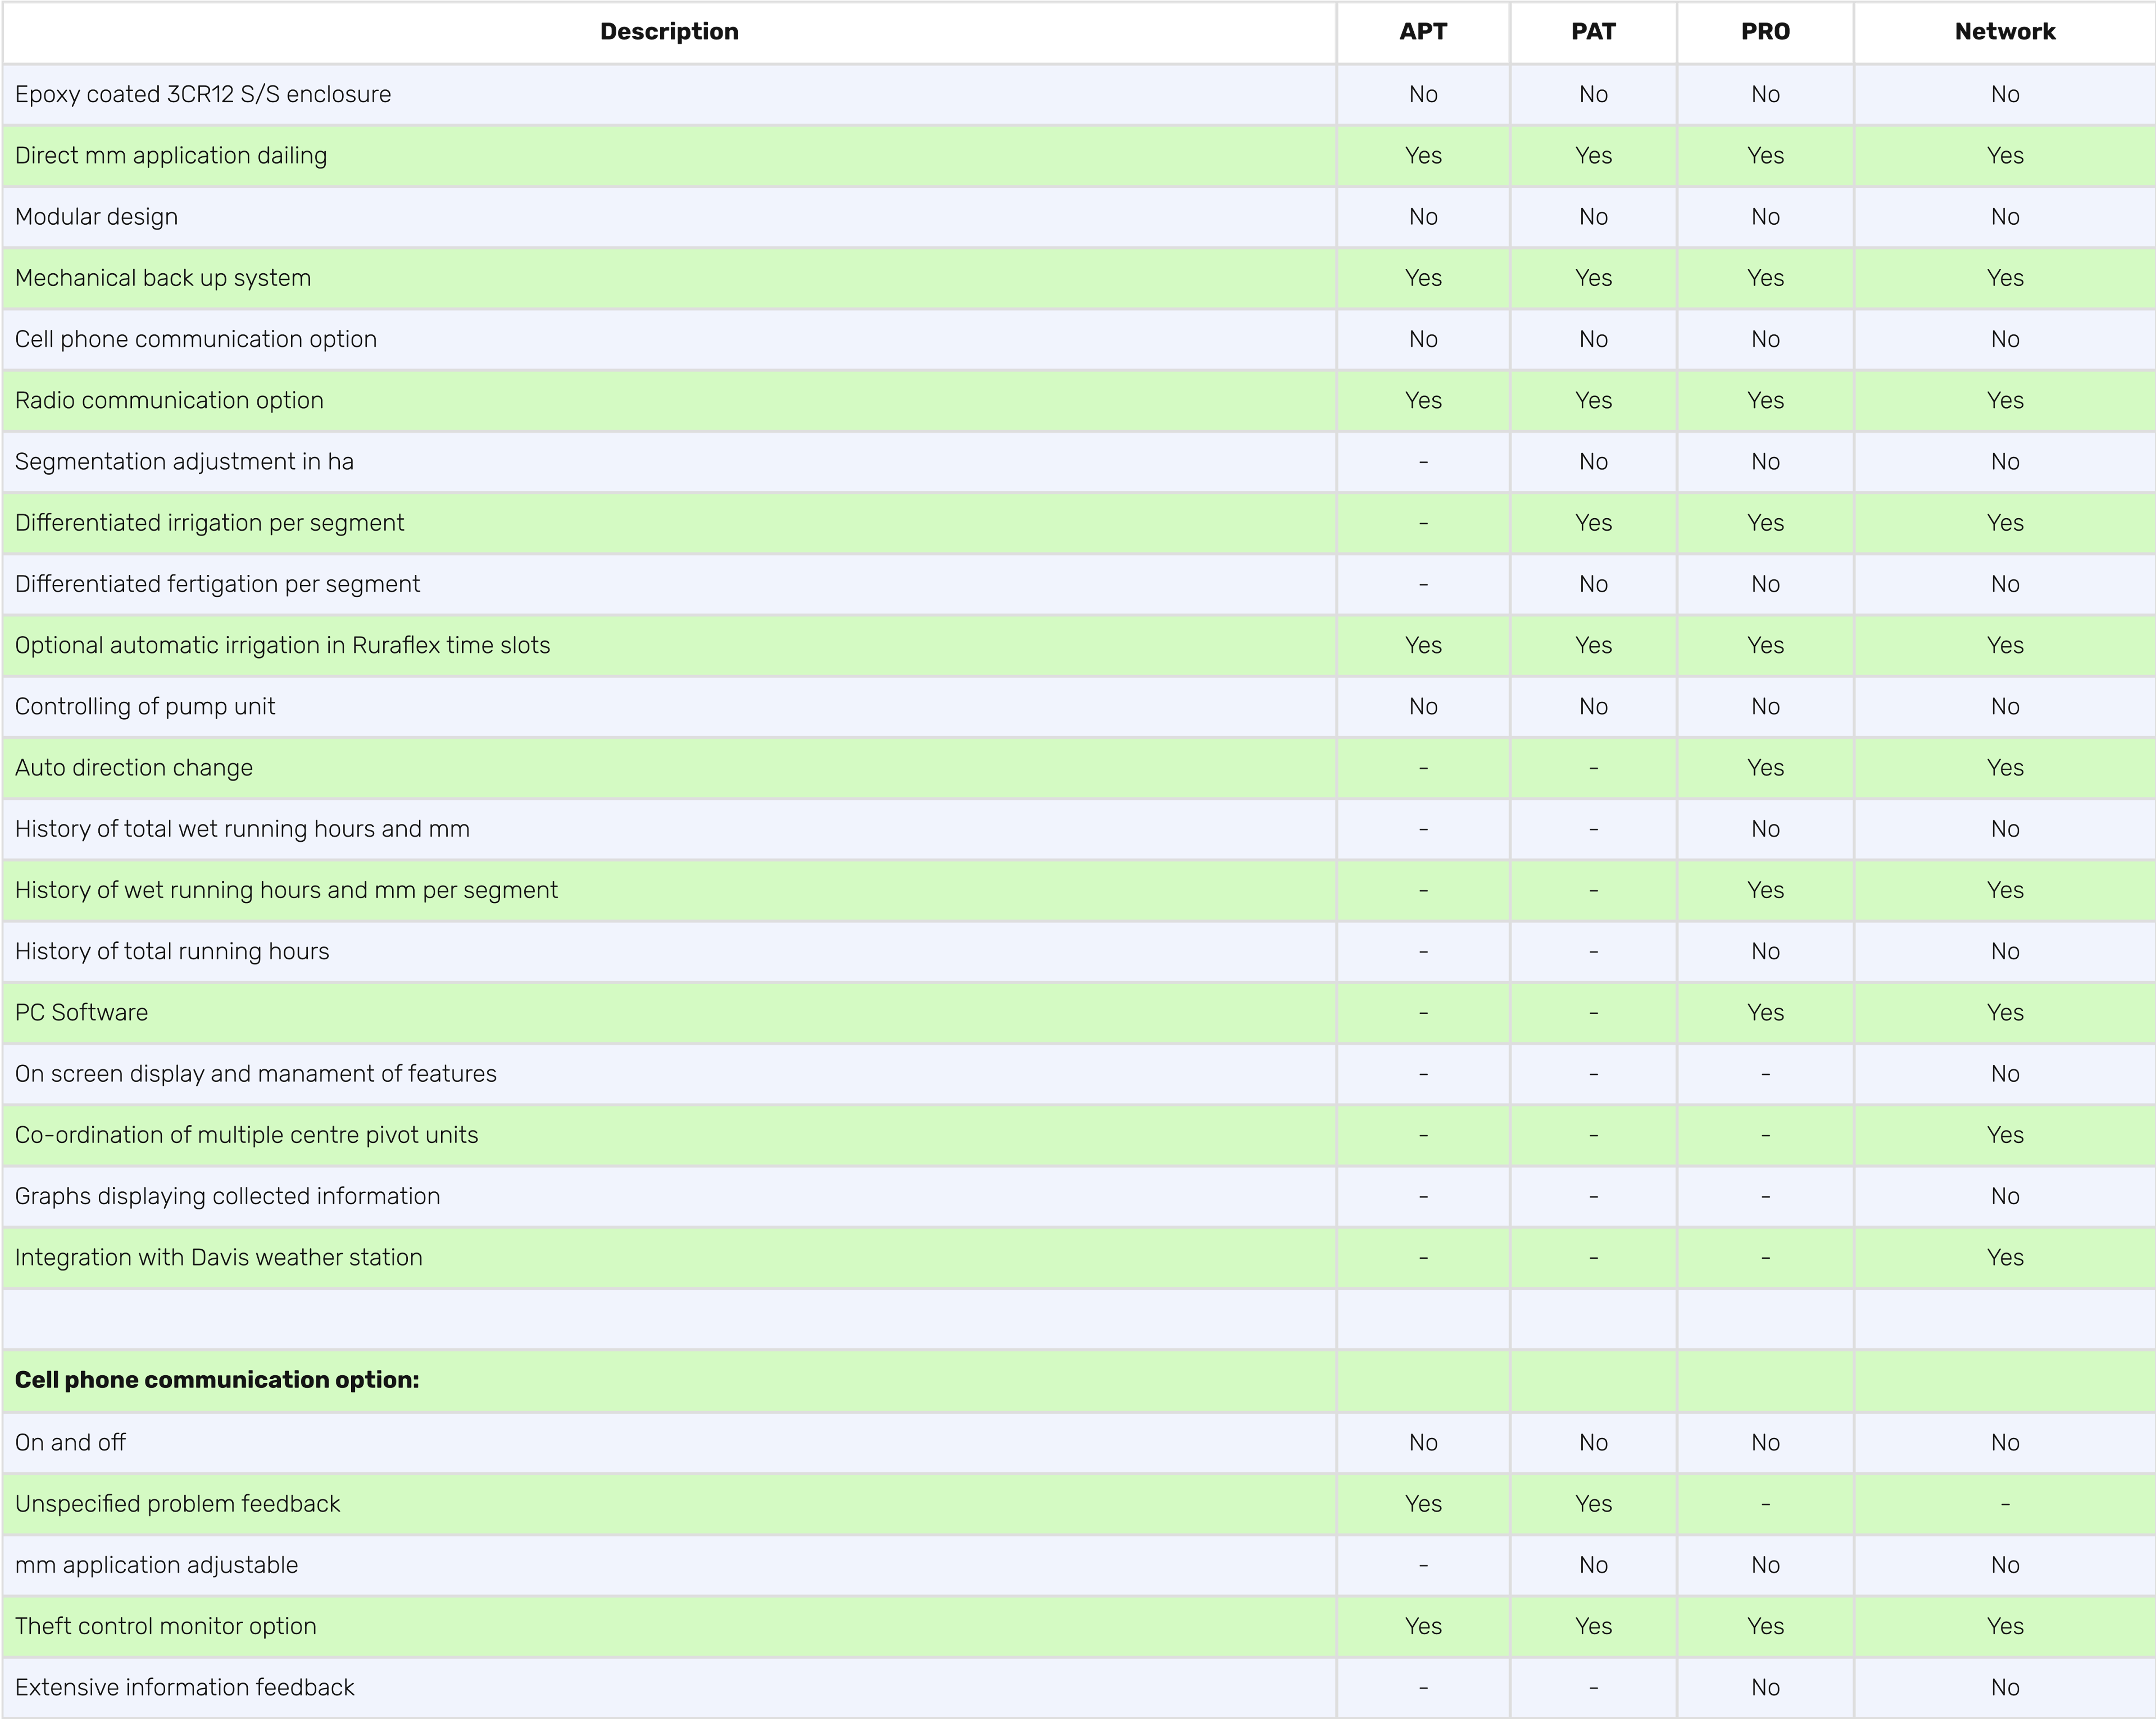
Task: Click 'mm application adjustable' row label
Action: pos(156,1565)
